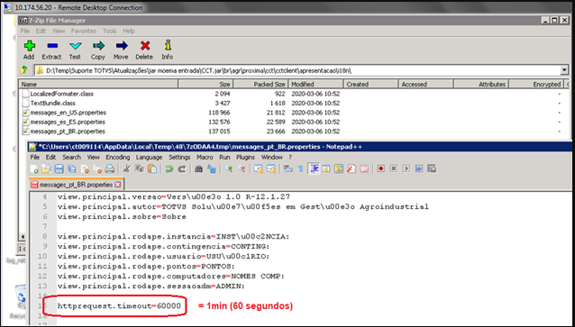
Task: Toggle word wrap in Notepad++ toolbar
Action: pyautogui.click(x=288, y=168)
